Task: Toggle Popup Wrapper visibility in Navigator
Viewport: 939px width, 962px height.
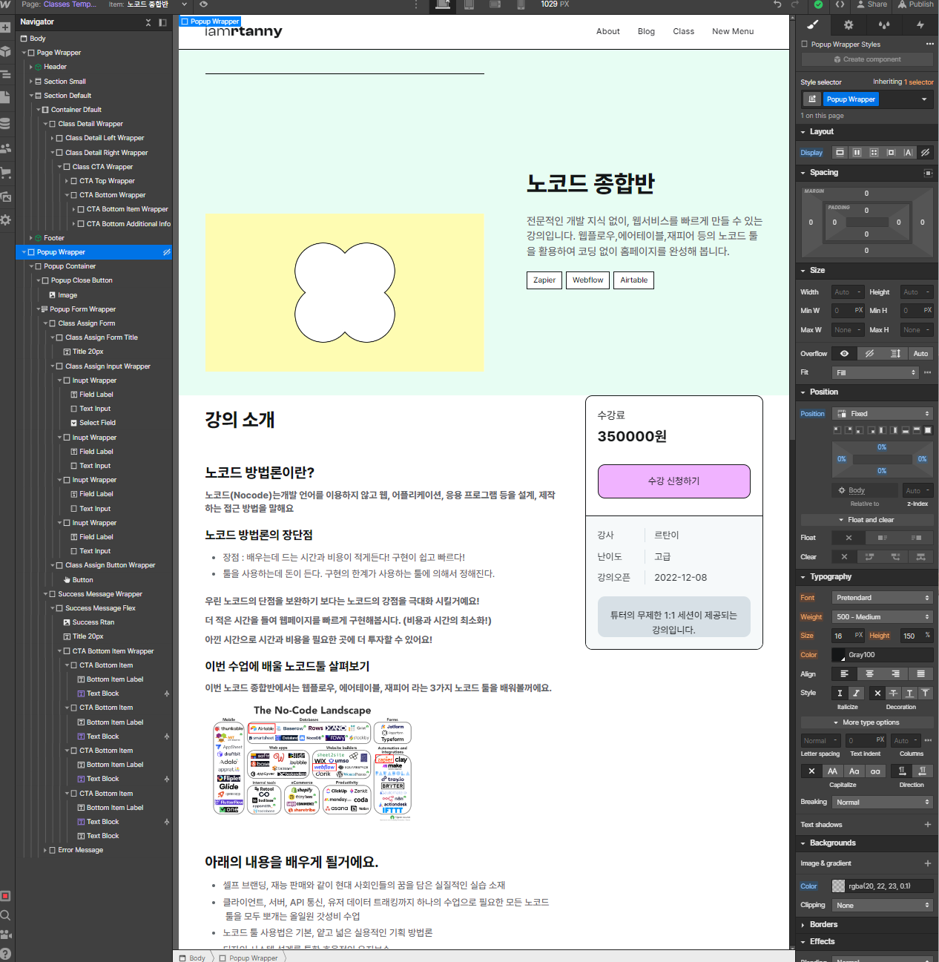Action: click(166, 252)
